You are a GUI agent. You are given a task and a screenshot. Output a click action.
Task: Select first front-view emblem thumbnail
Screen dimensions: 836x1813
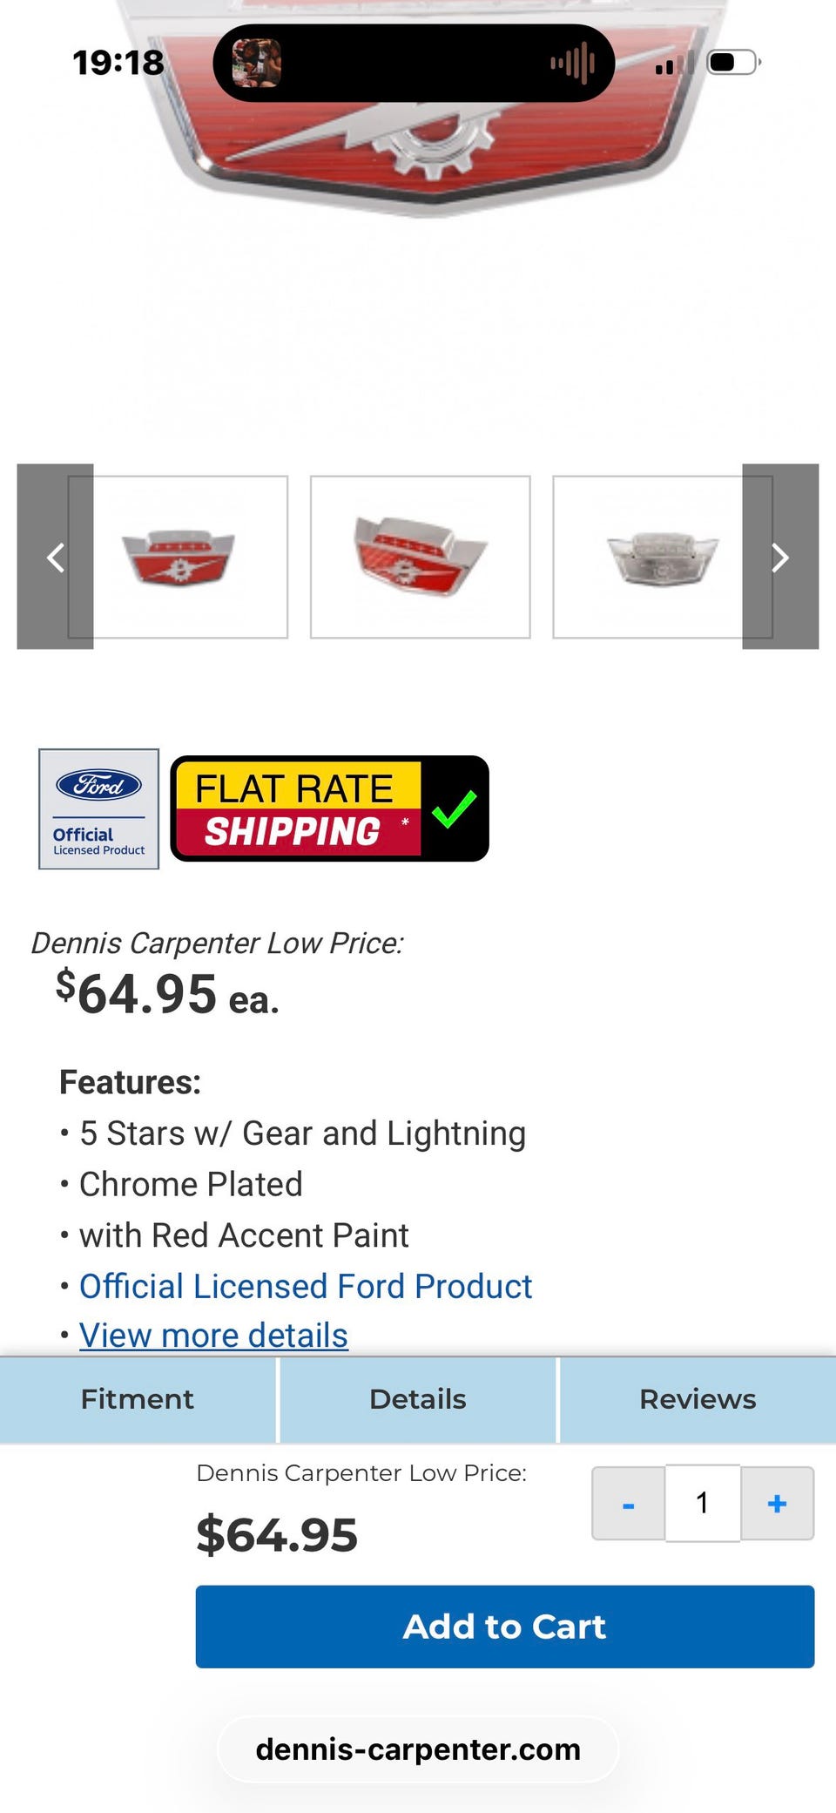click(x=178, y=557)
